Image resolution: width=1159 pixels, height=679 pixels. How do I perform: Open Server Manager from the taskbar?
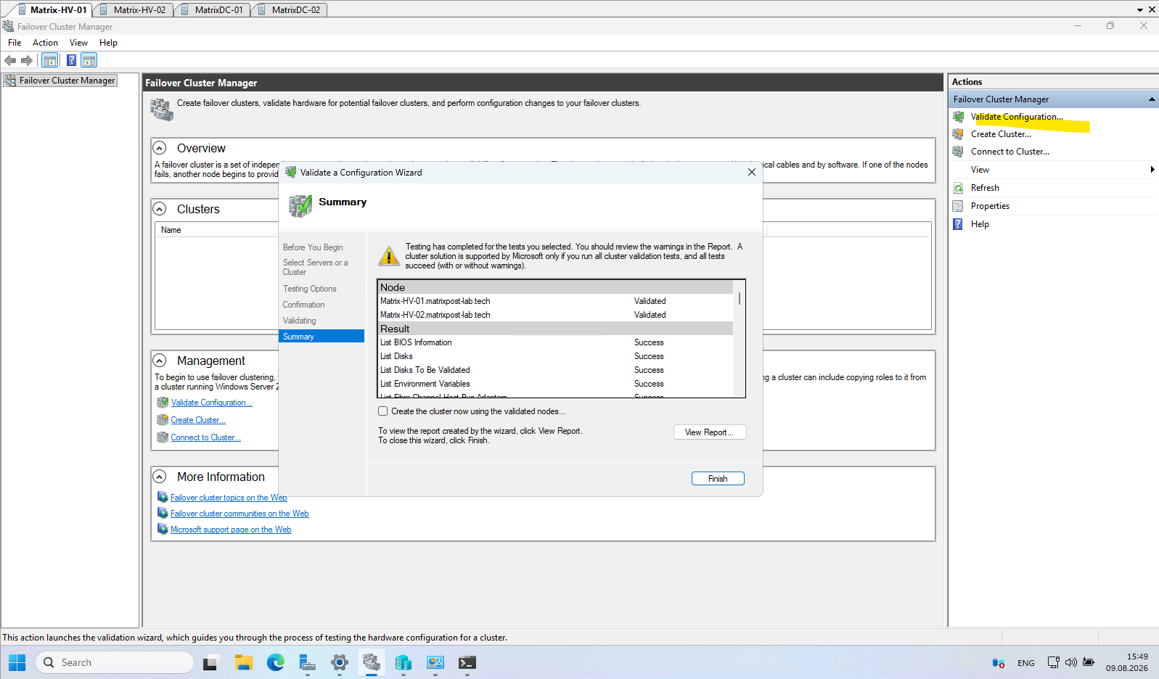tap(308, 662)
